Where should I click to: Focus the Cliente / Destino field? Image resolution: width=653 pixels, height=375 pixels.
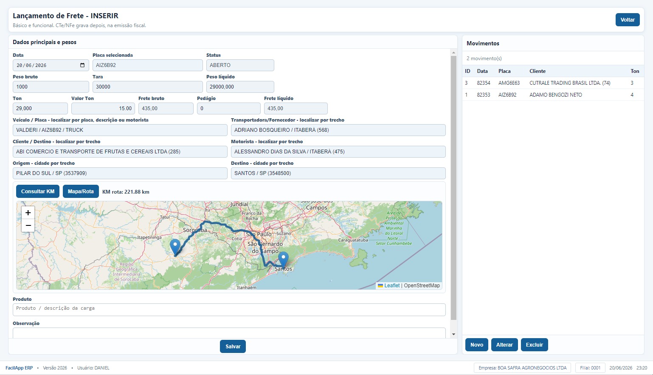[120, 152]
